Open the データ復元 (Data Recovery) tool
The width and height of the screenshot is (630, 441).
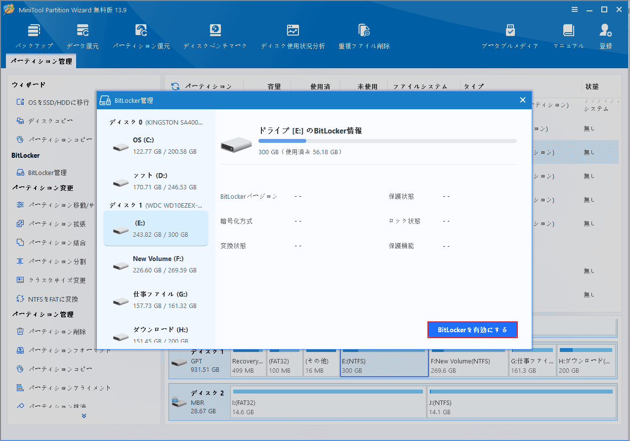[83, 36]
